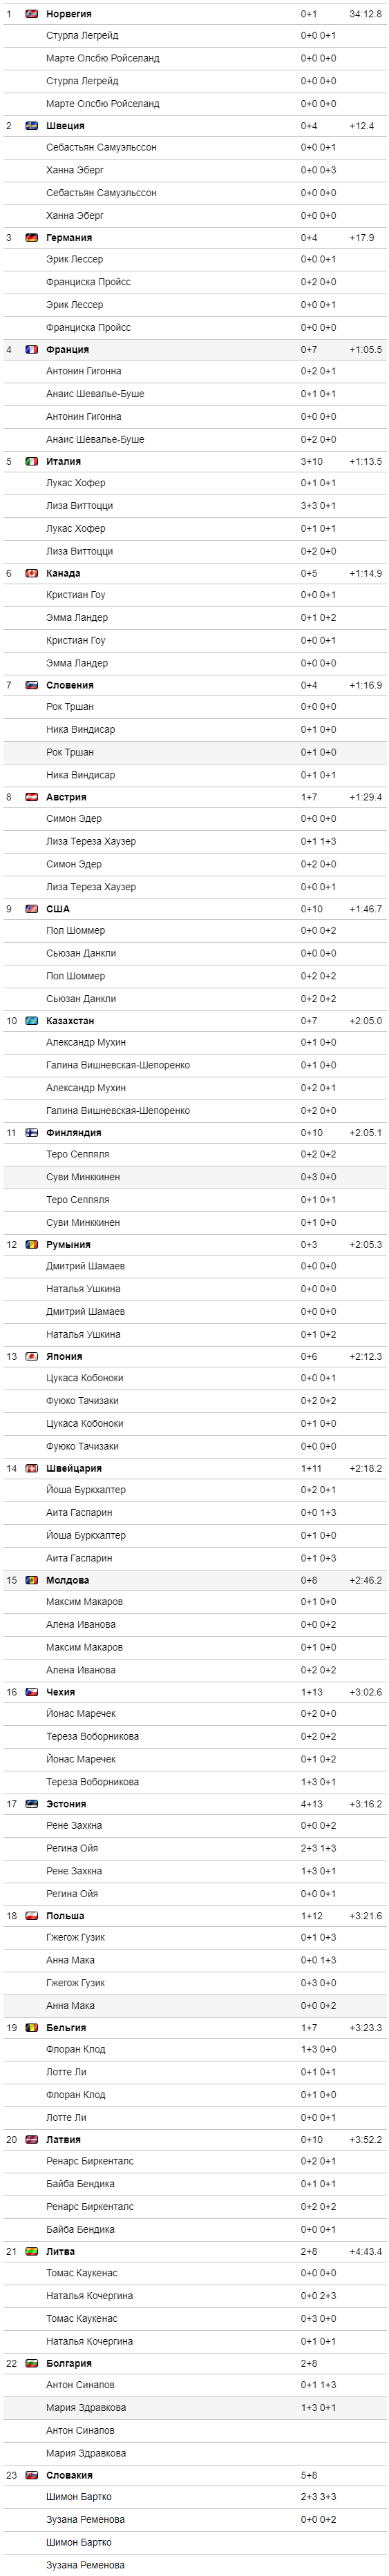
Task: Click the Norway flag icon
Action: coord(31,14)
